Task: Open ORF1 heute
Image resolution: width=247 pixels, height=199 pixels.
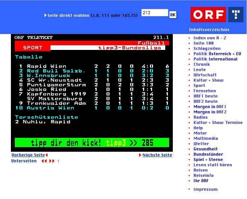Action: click(x=205, y=96)
